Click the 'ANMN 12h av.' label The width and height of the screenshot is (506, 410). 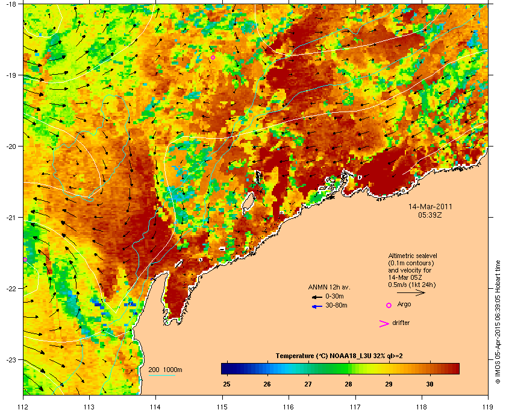(x=329, y=287)
